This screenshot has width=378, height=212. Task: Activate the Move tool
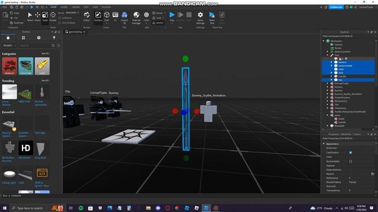[38, 16]
